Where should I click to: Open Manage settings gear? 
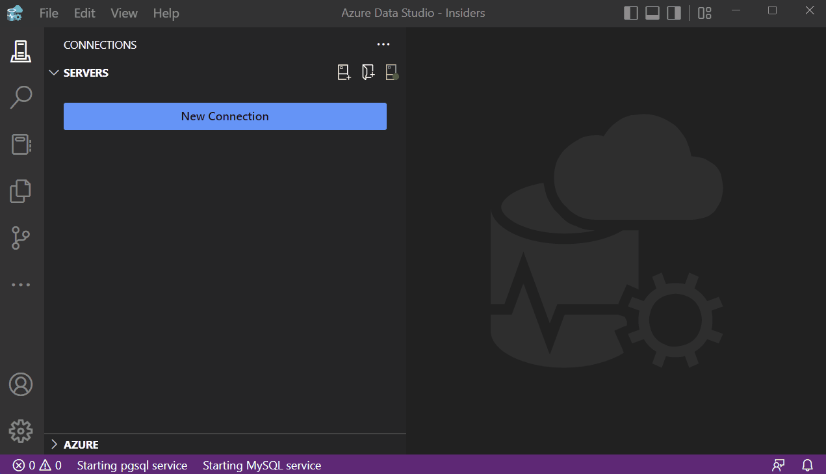[x=20, y=430]
